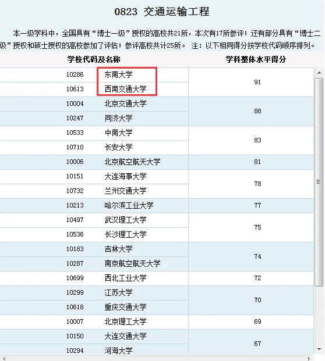
Task: Select school name 哈尔滨工业大学
Action: 129,205
